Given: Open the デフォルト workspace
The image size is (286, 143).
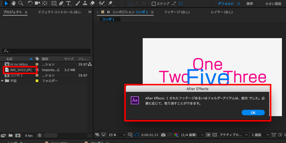Looking at the screenshot, I should (x=226, y=4).
